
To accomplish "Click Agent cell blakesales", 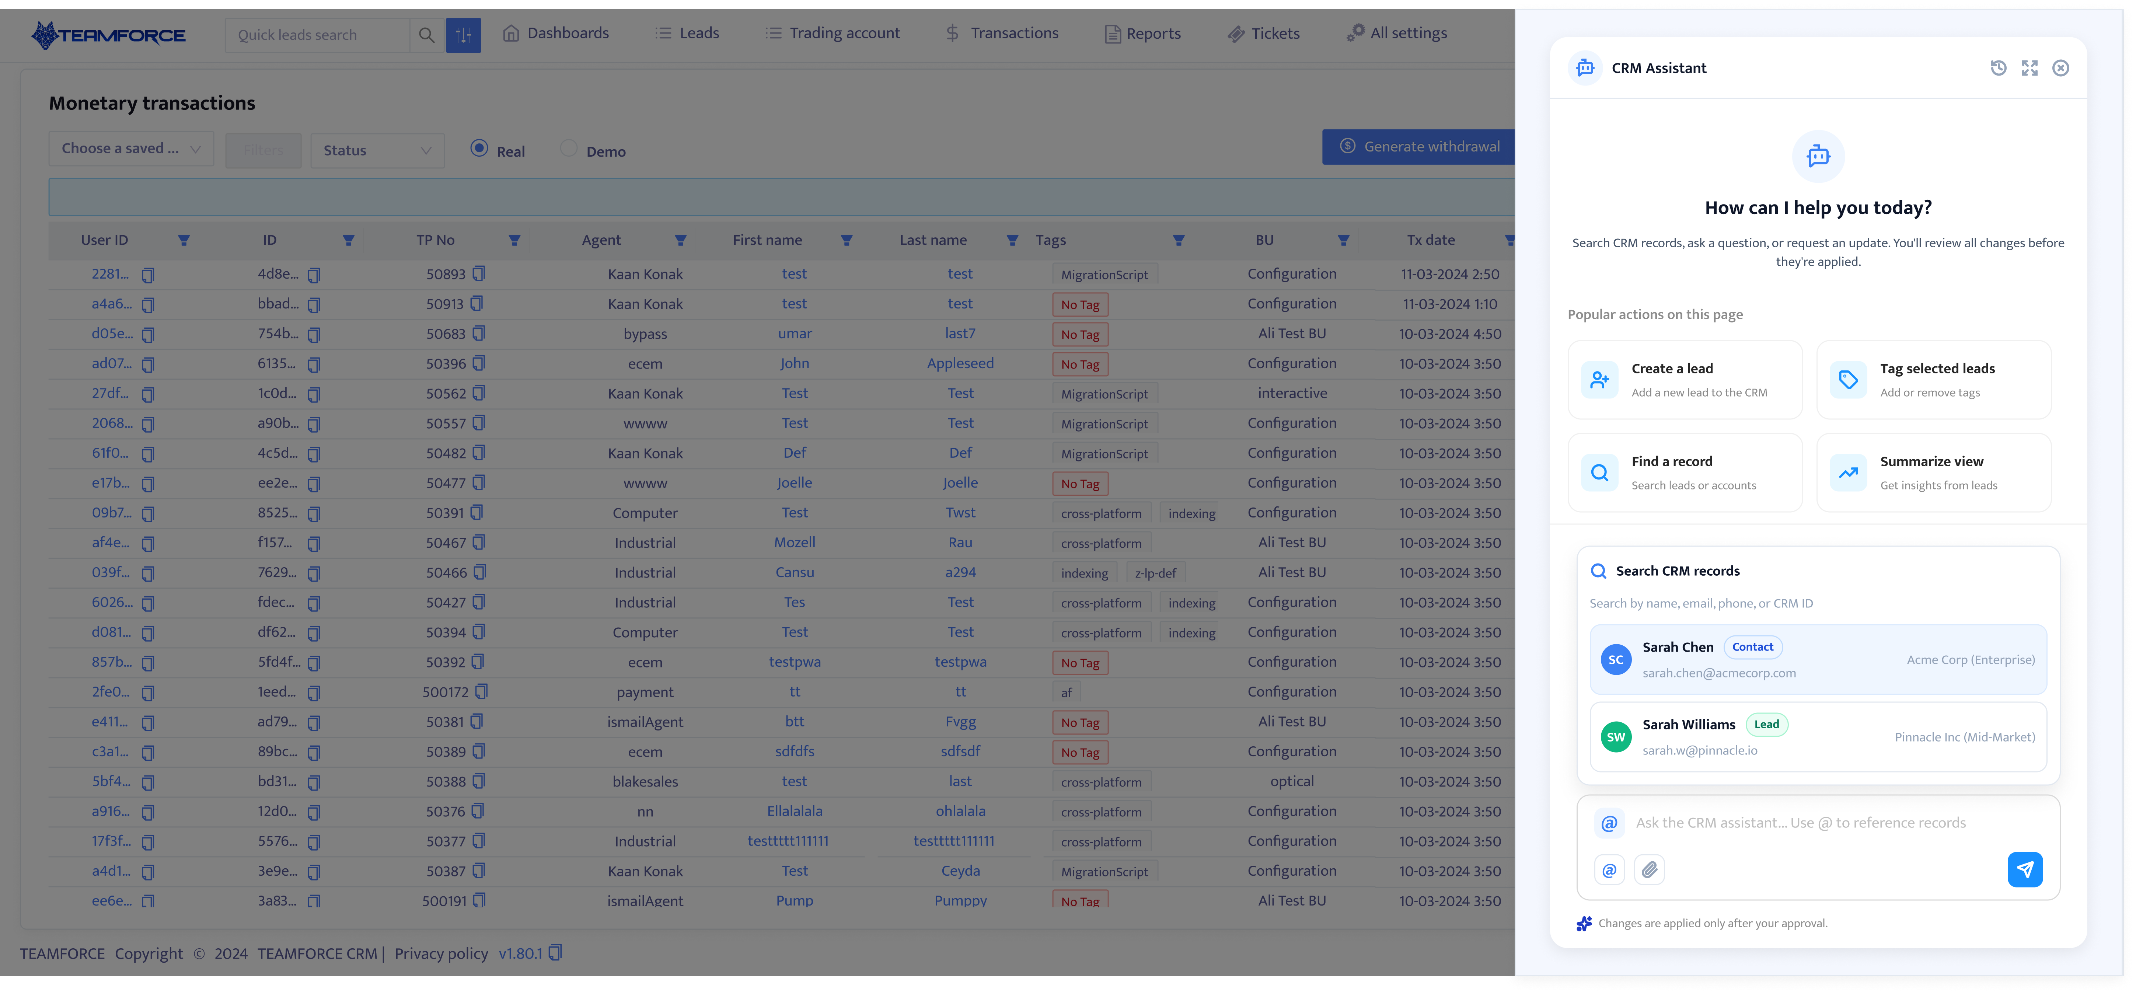I will 645,781.
